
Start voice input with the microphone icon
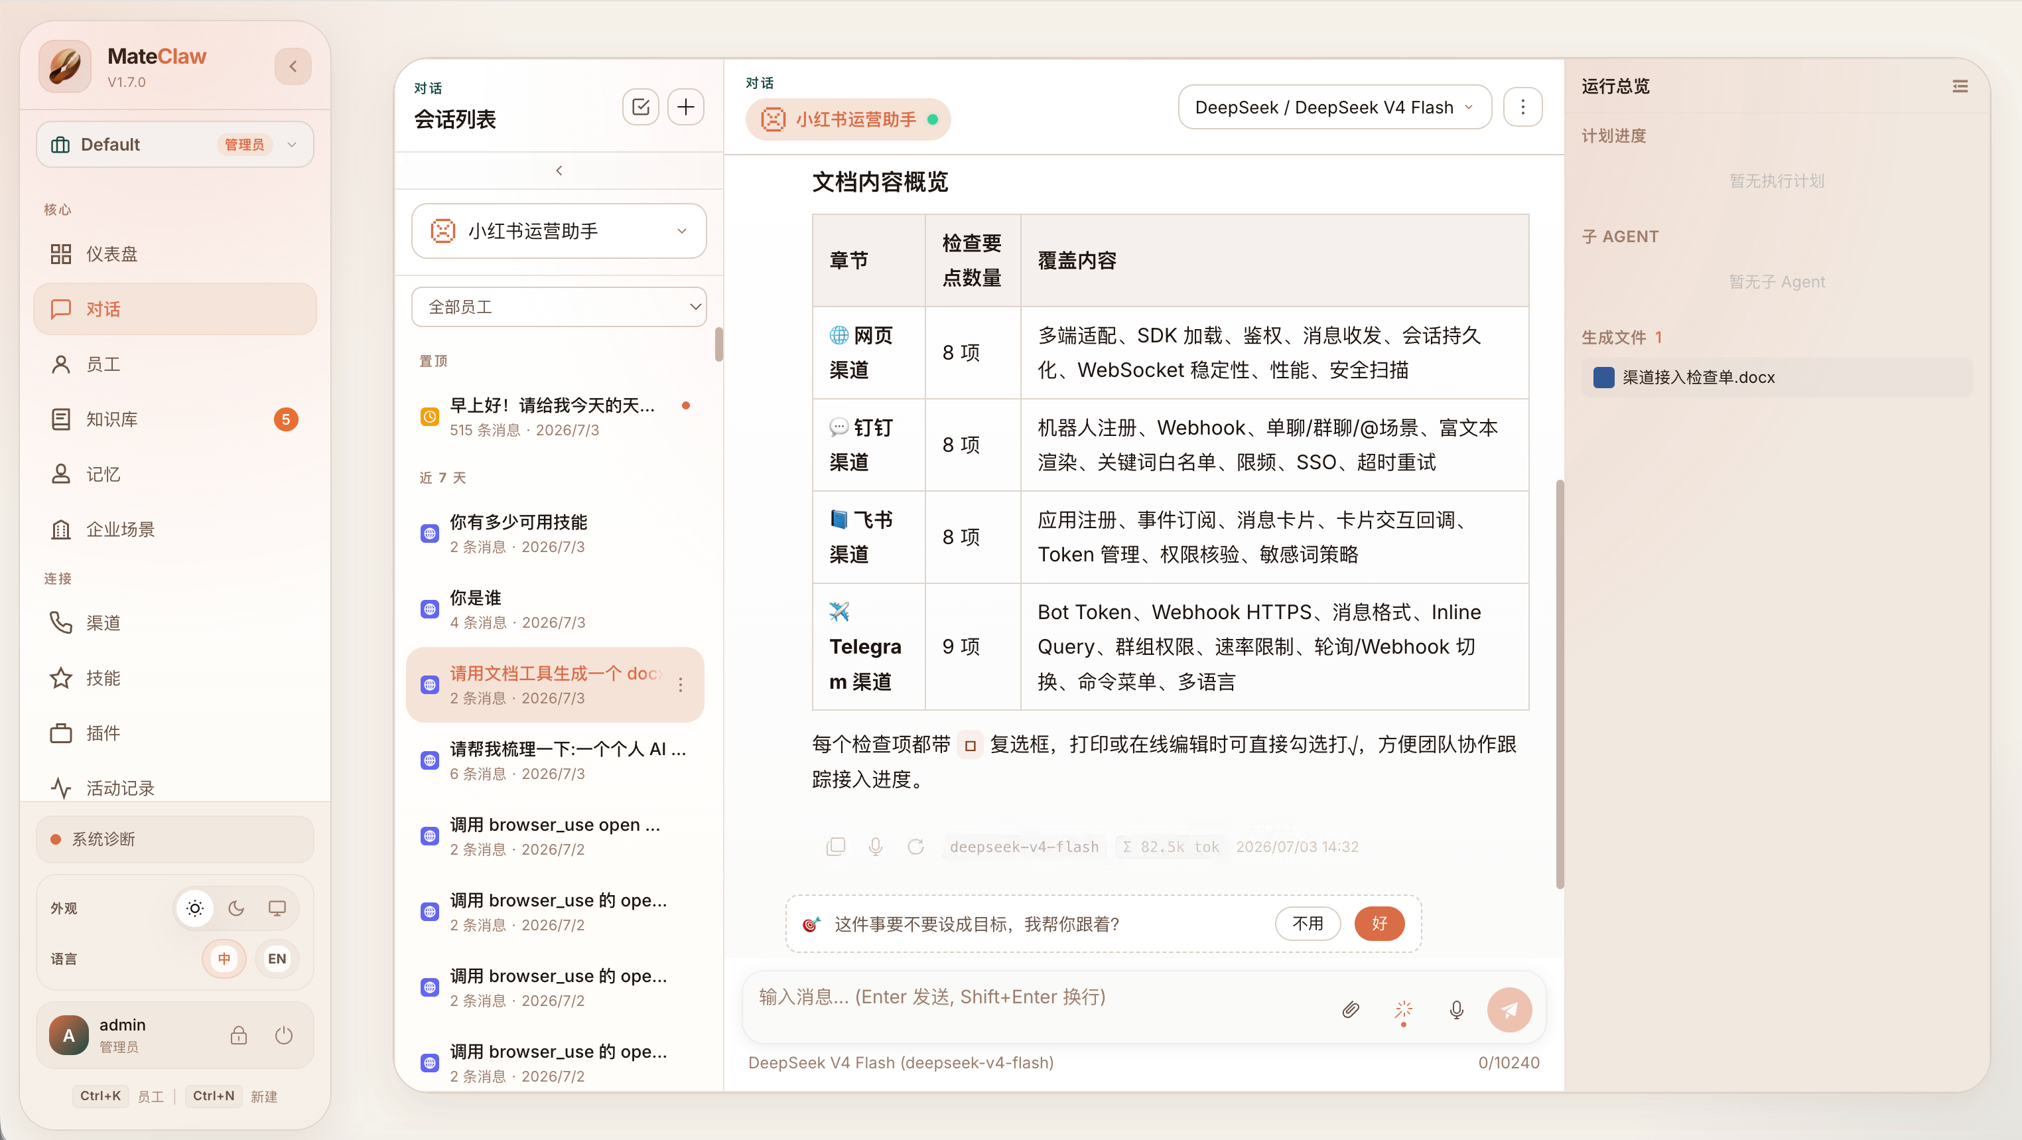point(1456,1009)
